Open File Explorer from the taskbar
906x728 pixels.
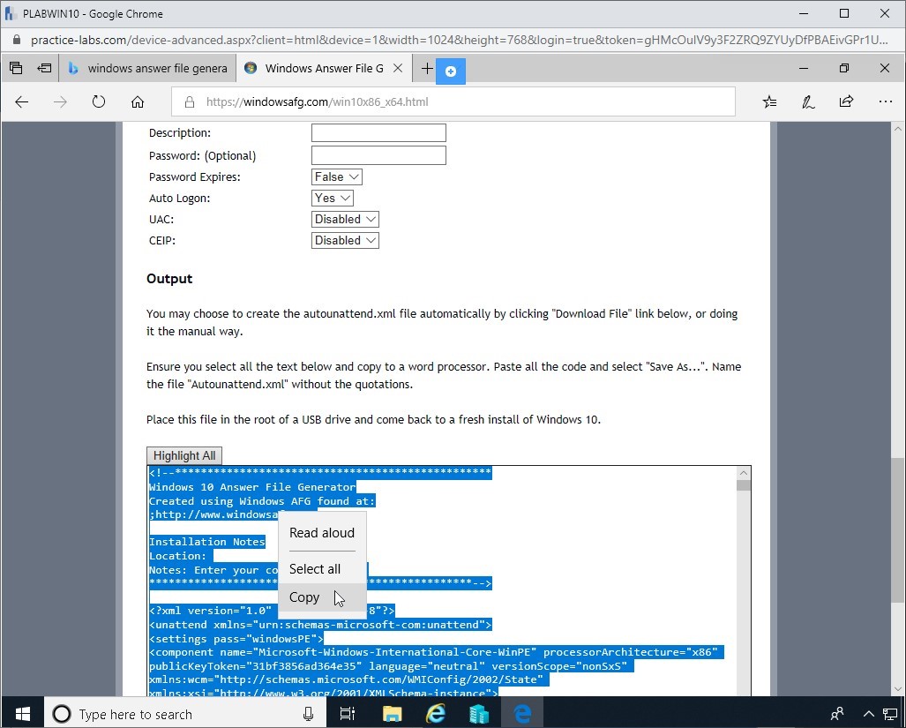click(392, 714)
